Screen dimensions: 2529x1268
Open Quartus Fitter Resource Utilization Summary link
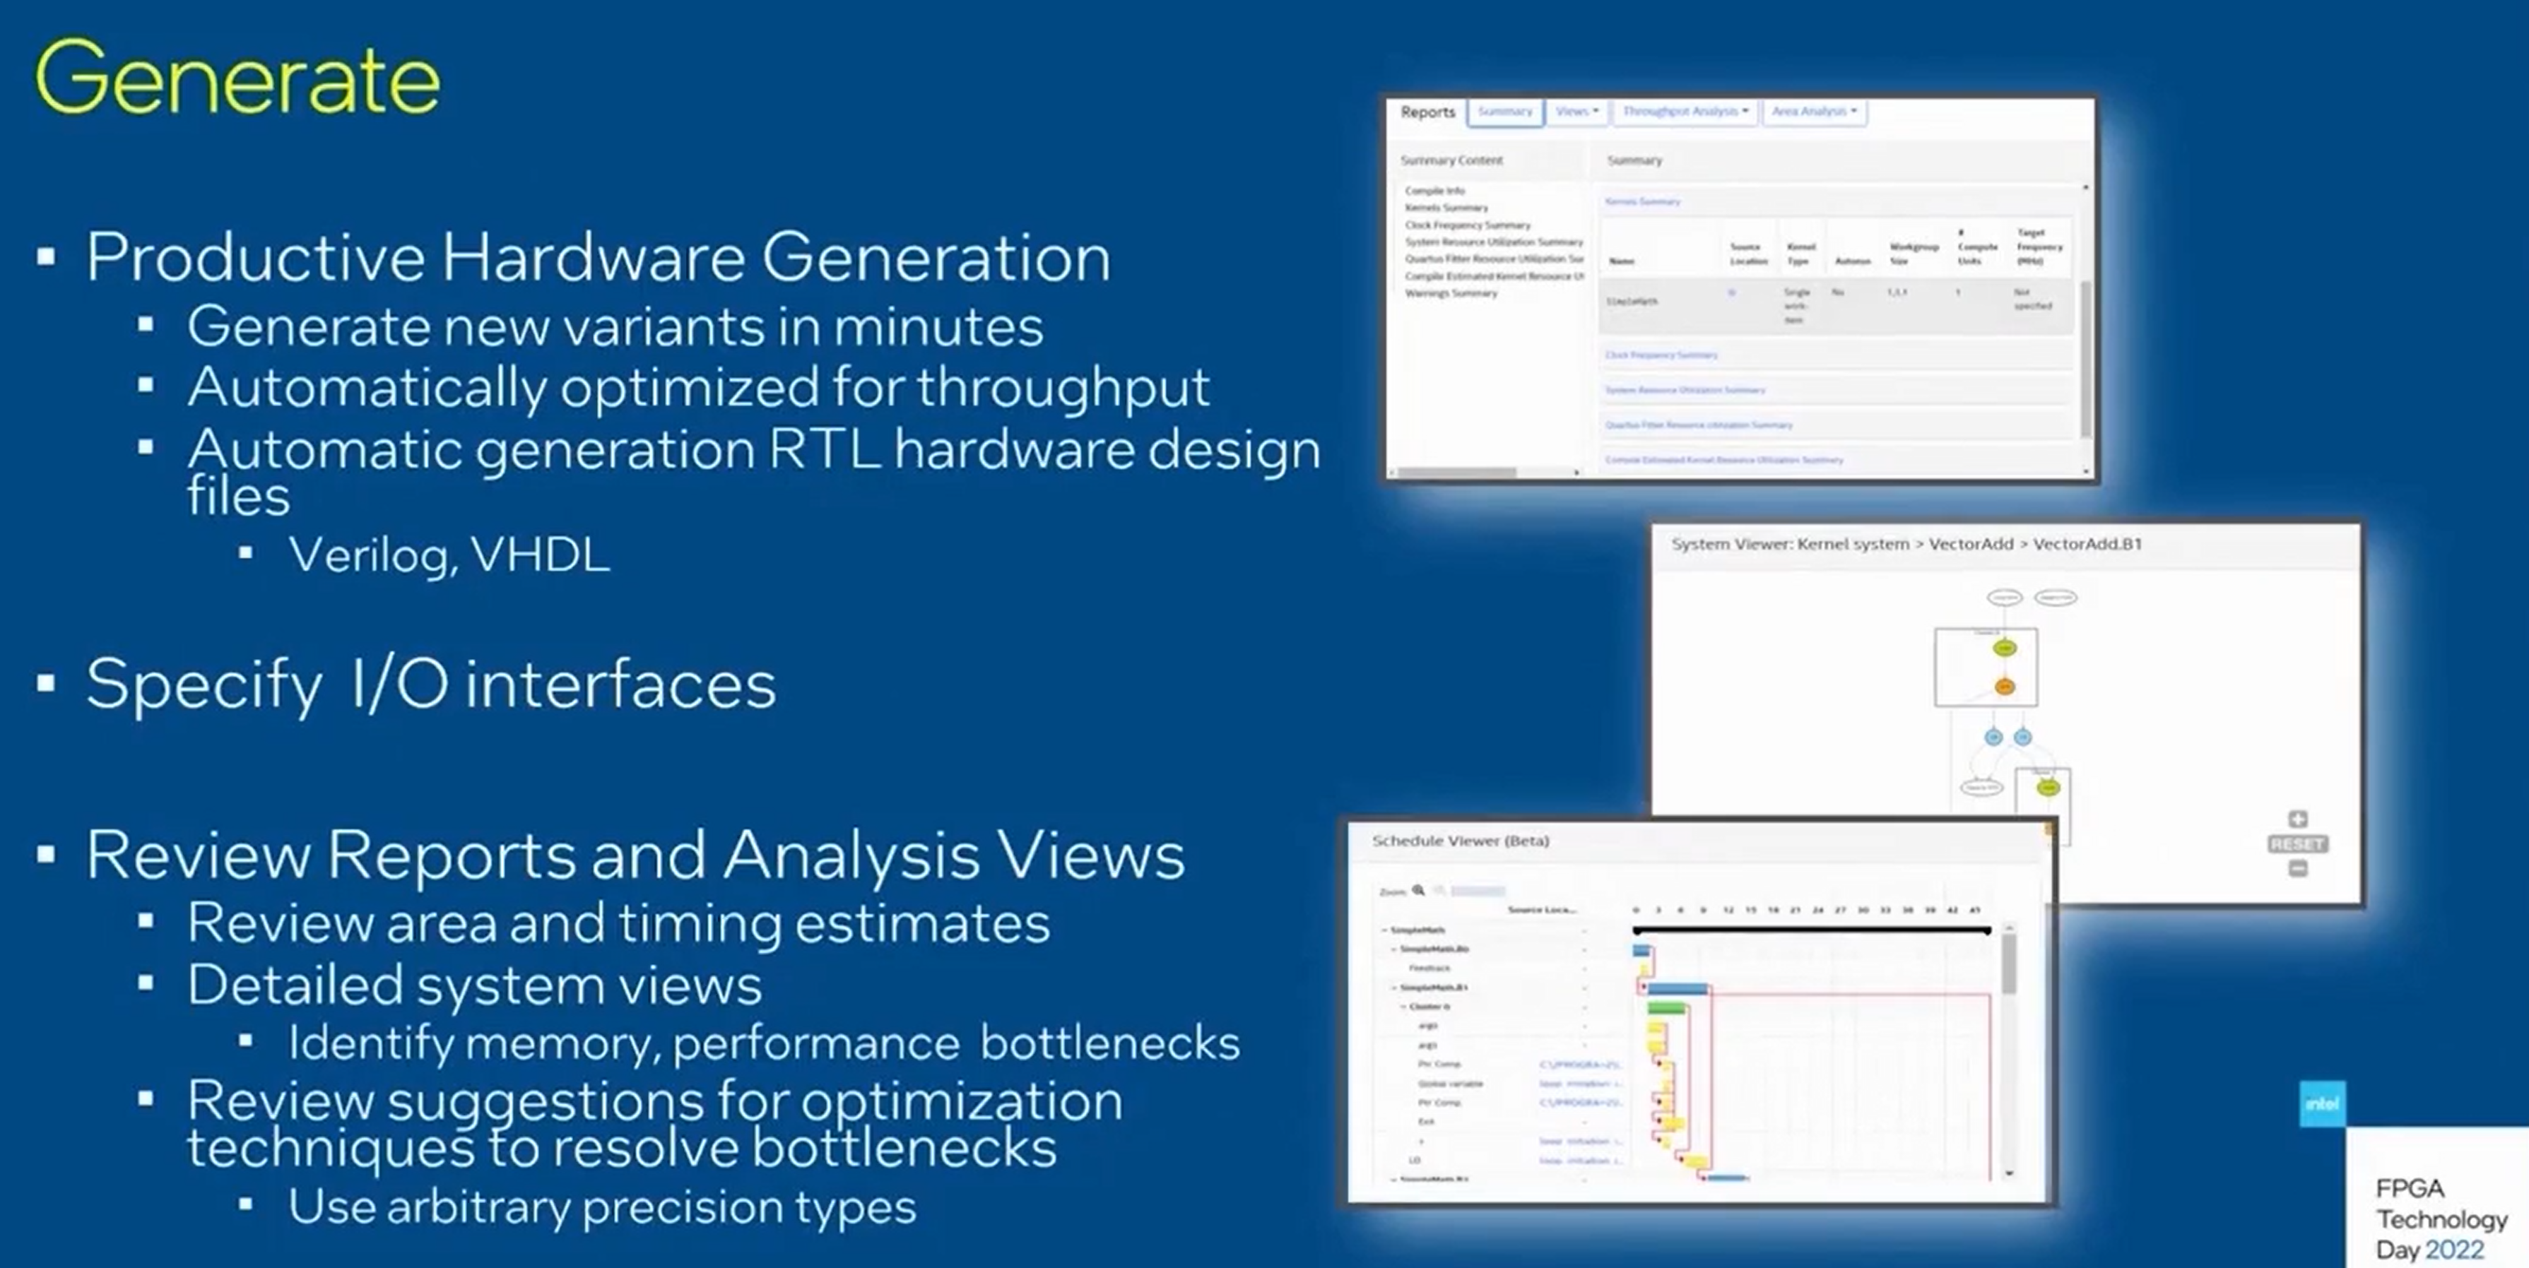pyautogui.click(x=1699, y=425)
